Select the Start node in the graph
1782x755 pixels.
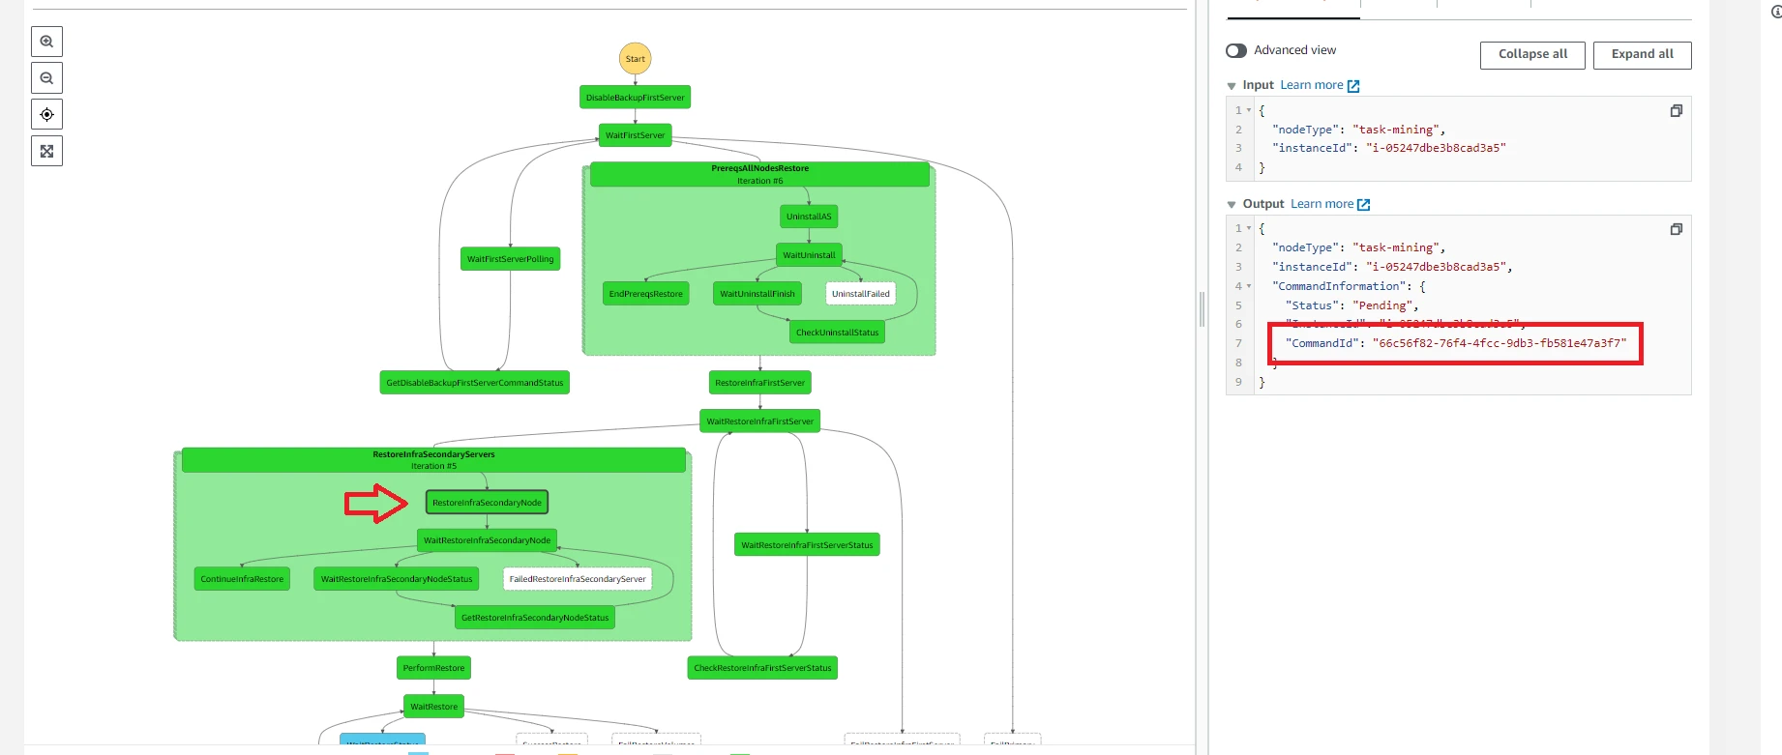635,59
